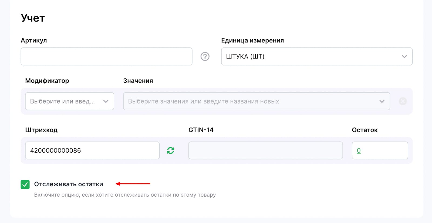Viewport: 432px width, 223px height.
Task: Open the ШТУКА (ШТ) unit dropdown
Action: pos(310,57)
